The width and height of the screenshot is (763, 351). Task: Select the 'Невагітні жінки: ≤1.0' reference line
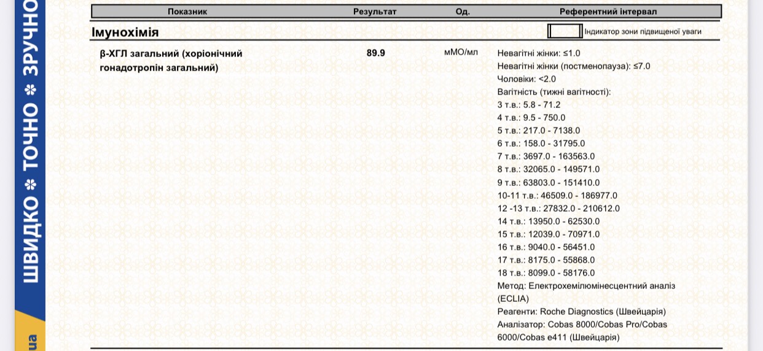539,53
